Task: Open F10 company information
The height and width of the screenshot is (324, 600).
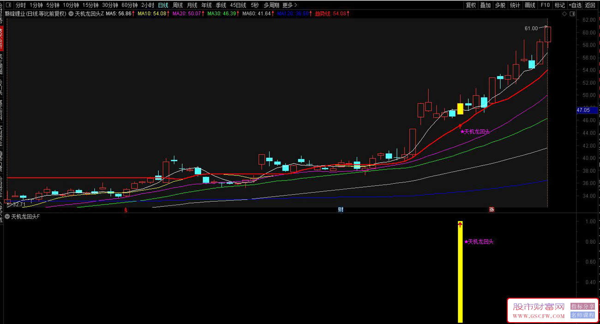Action: point(545,5)
